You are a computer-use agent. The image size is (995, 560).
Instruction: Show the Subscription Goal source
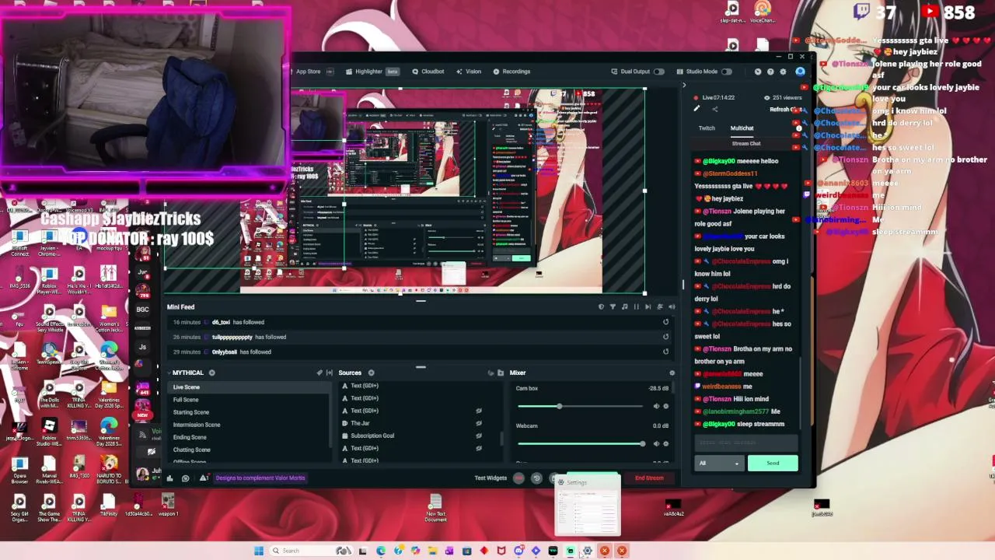click(479, 436)
